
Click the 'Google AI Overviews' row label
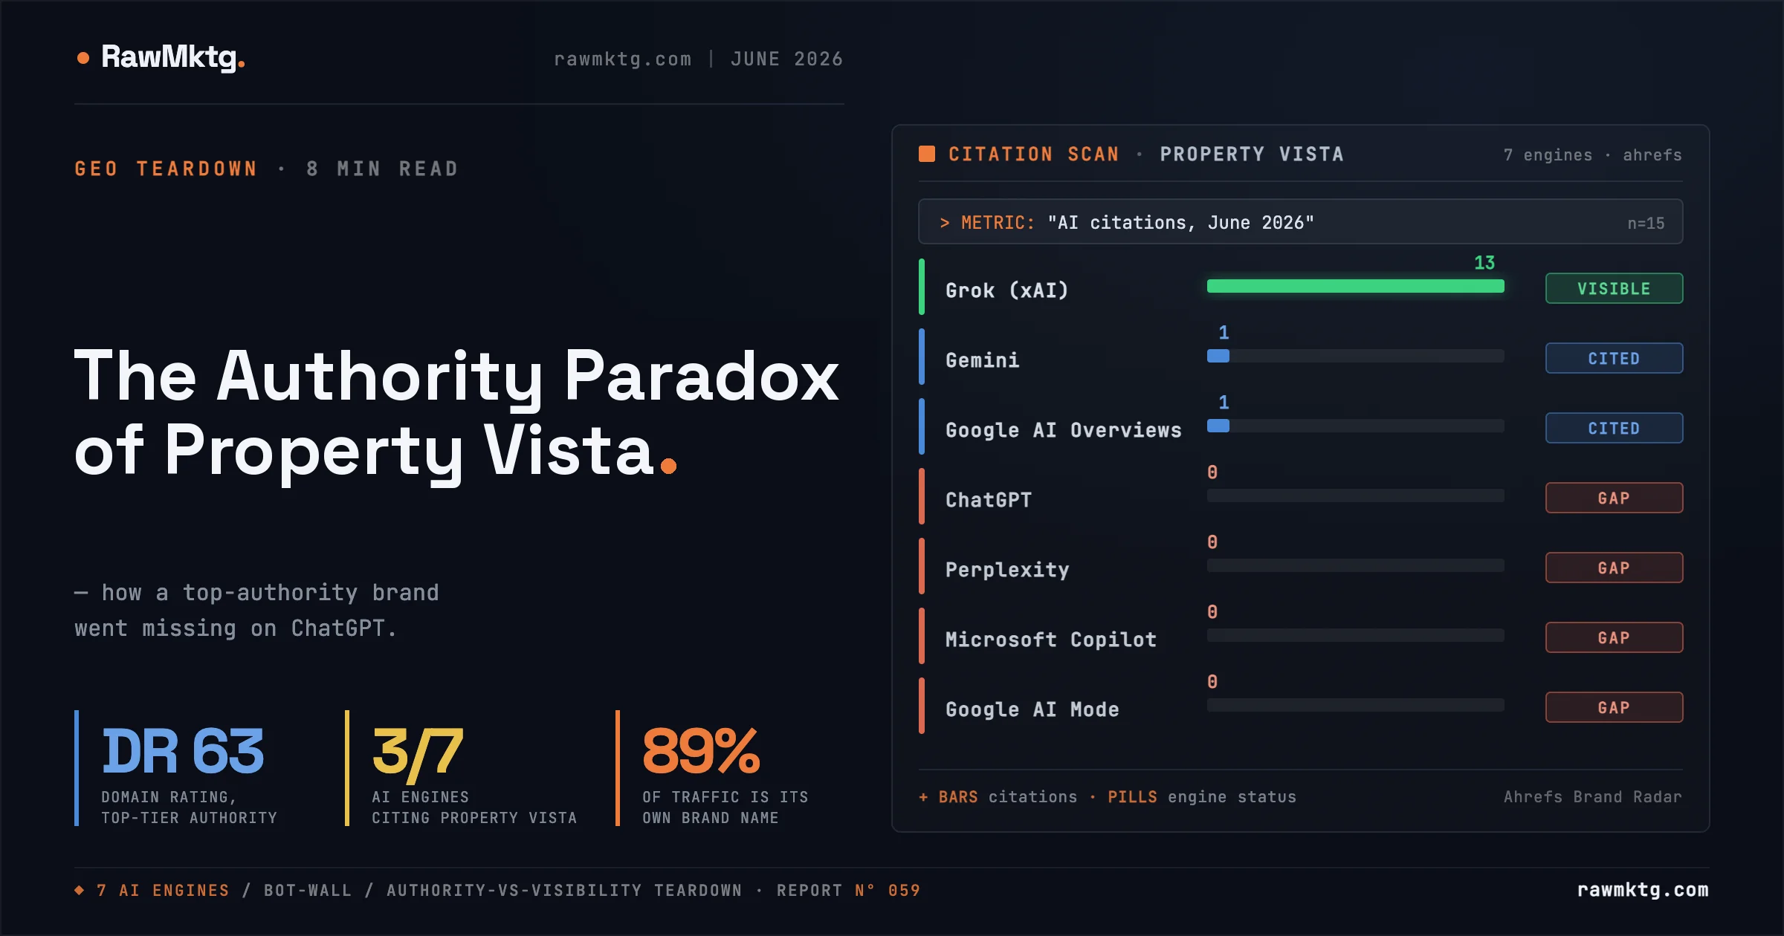pyautogui.click(x=1063, y=430)
